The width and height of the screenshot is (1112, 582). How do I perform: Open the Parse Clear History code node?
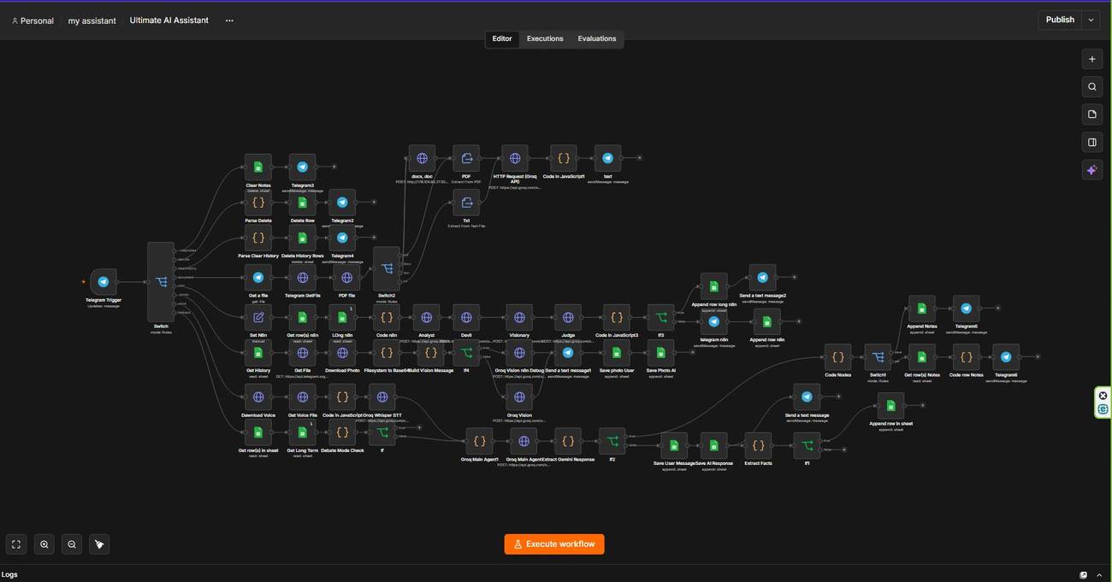tap(258, 238)
